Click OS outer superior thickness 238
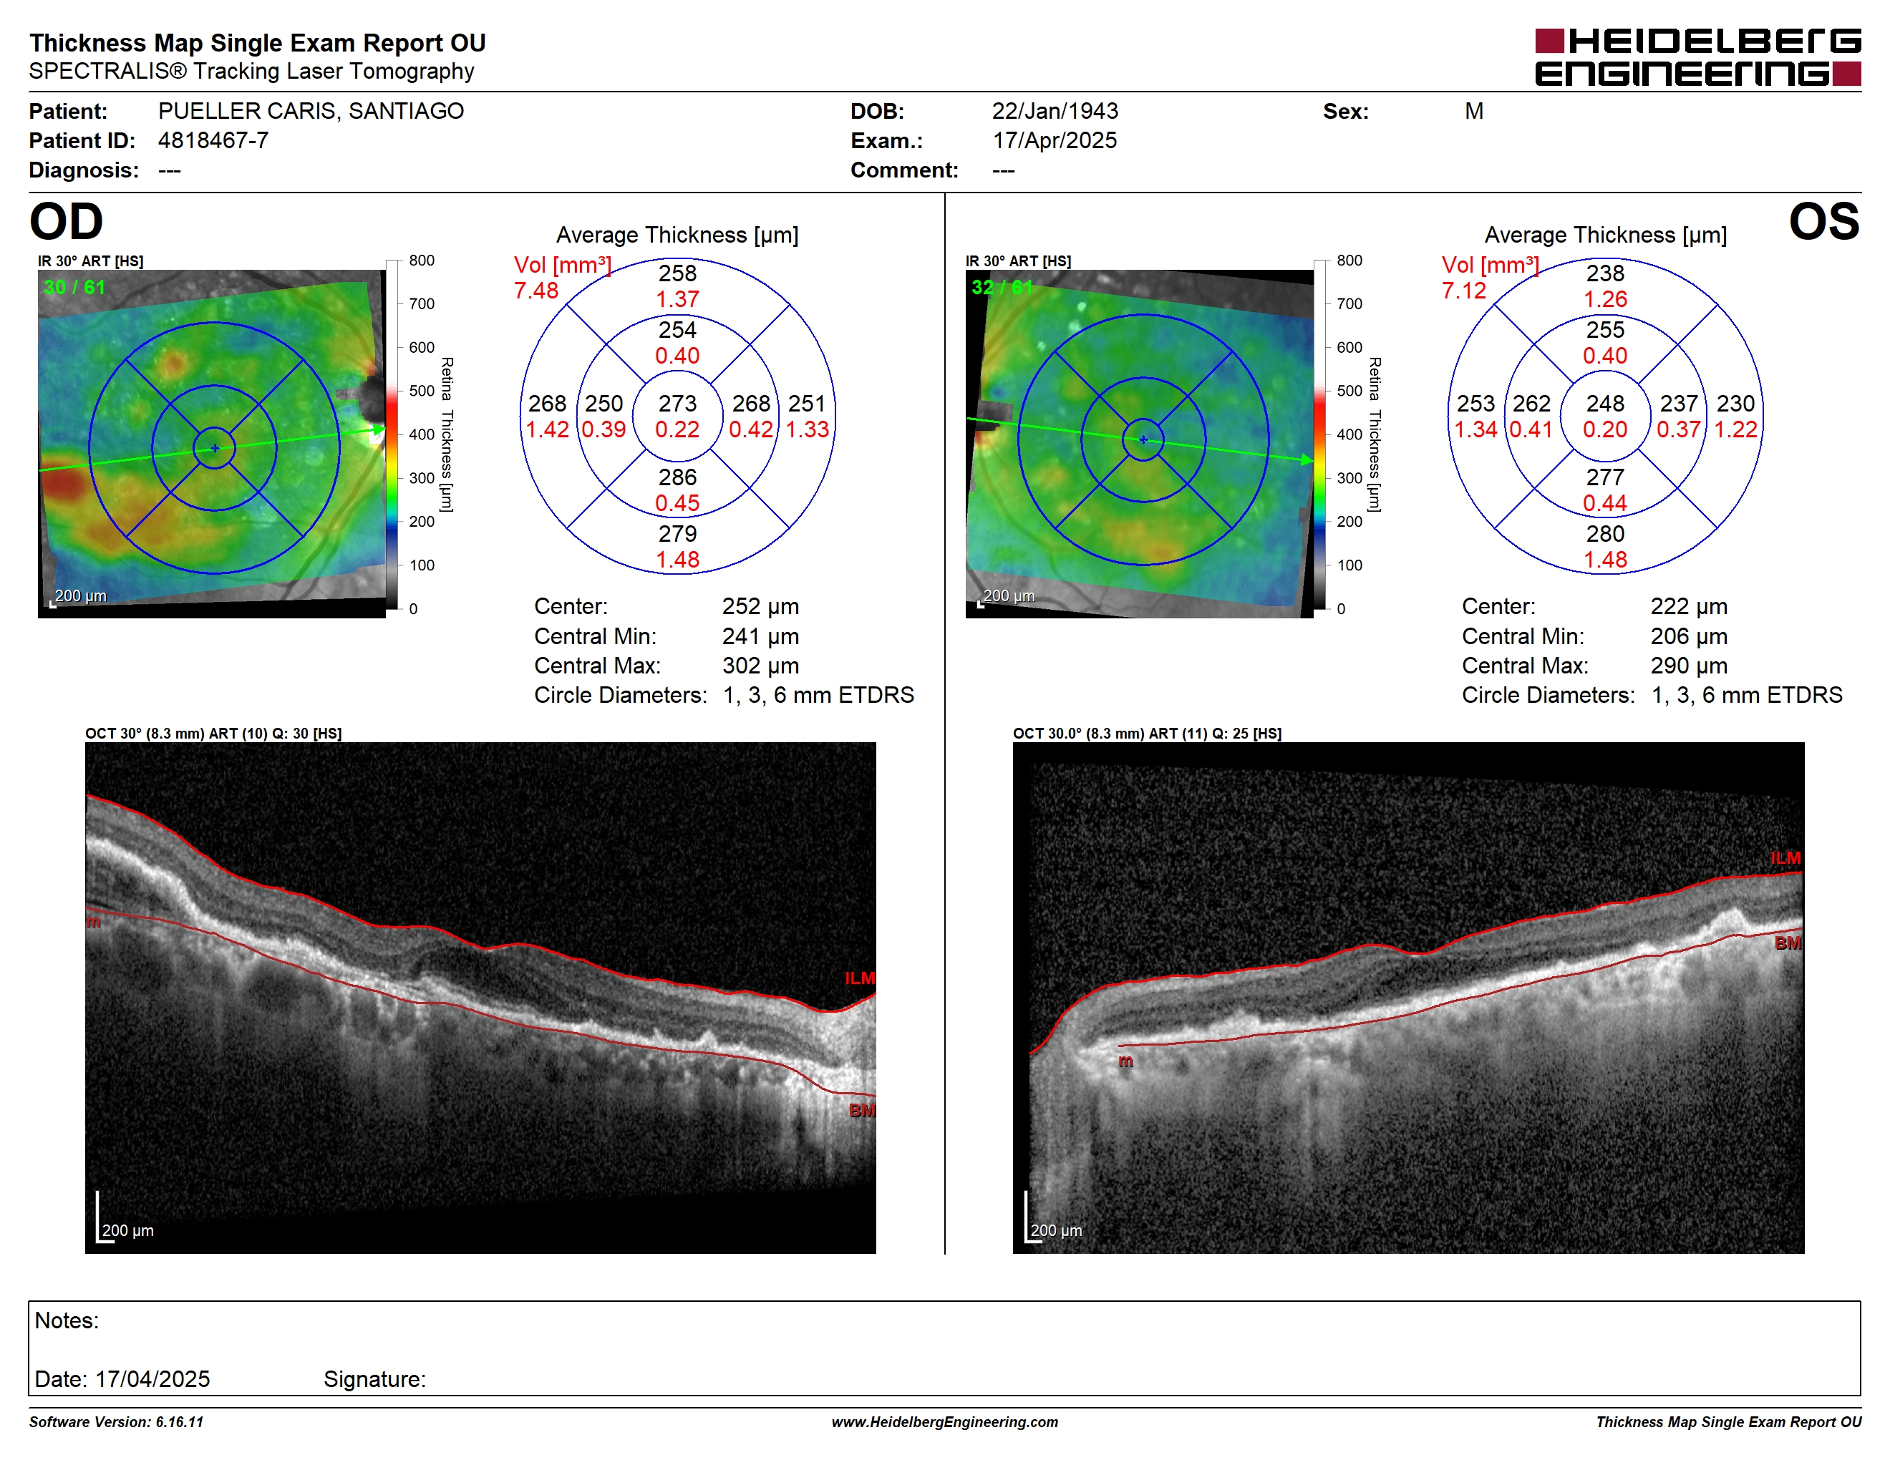This screenshot has width=1890, height=1460. coord(1605,273)
